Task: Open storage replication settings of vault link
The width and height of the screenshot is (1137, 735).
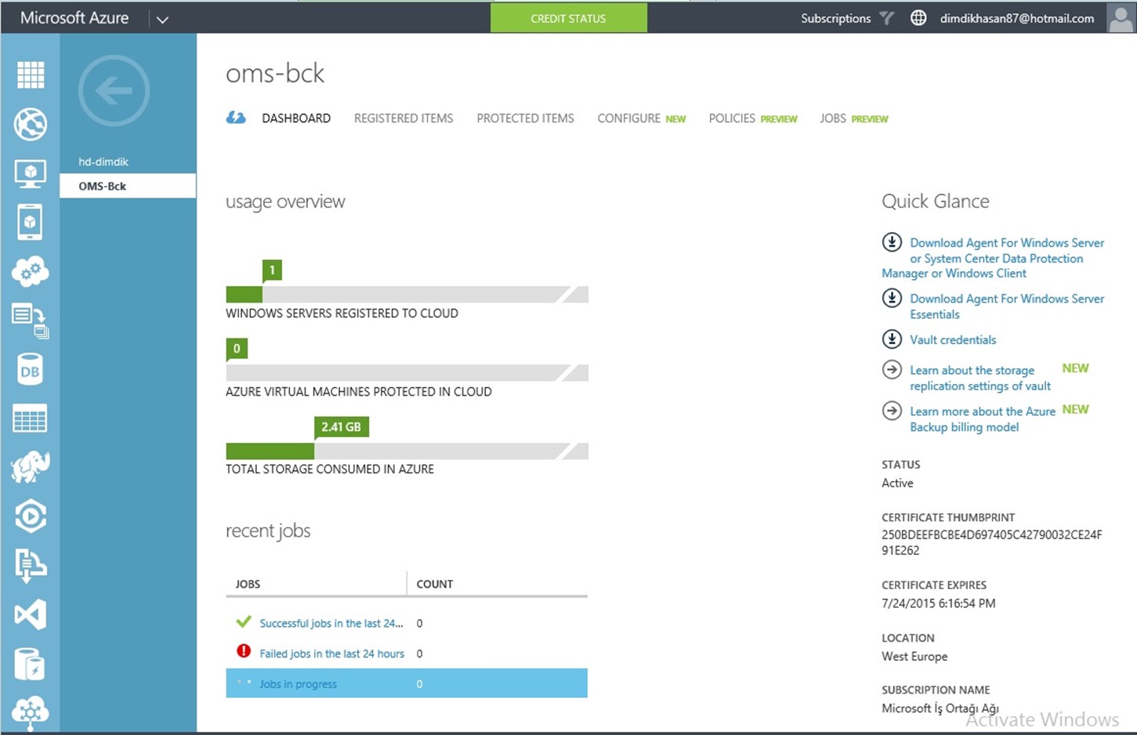Action: (x=980, y=378)
